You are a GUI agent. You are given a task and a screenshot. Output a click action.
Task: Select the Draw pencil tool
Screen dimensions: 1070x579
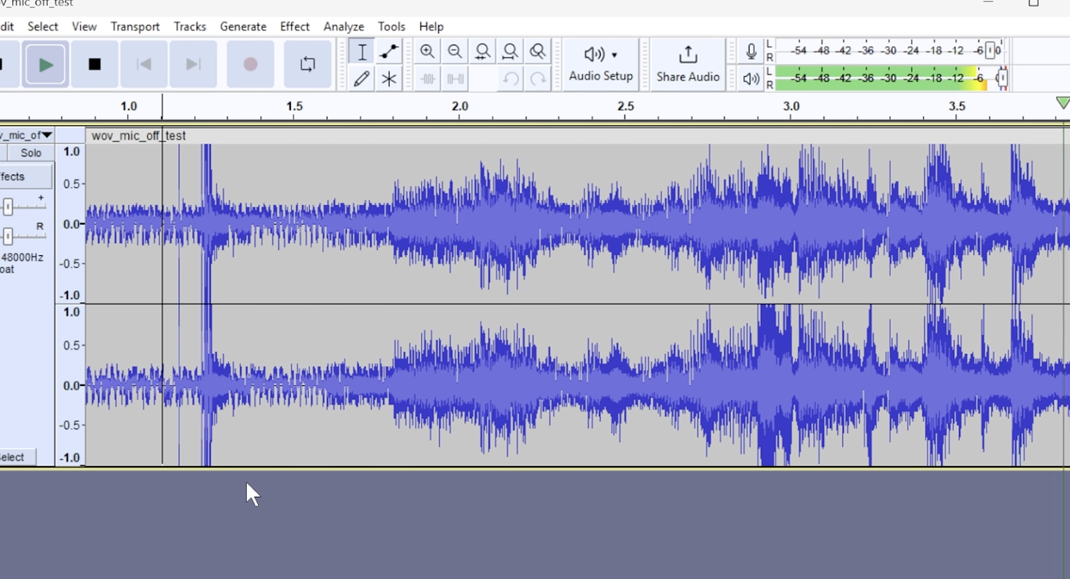[x=362, y=79]
